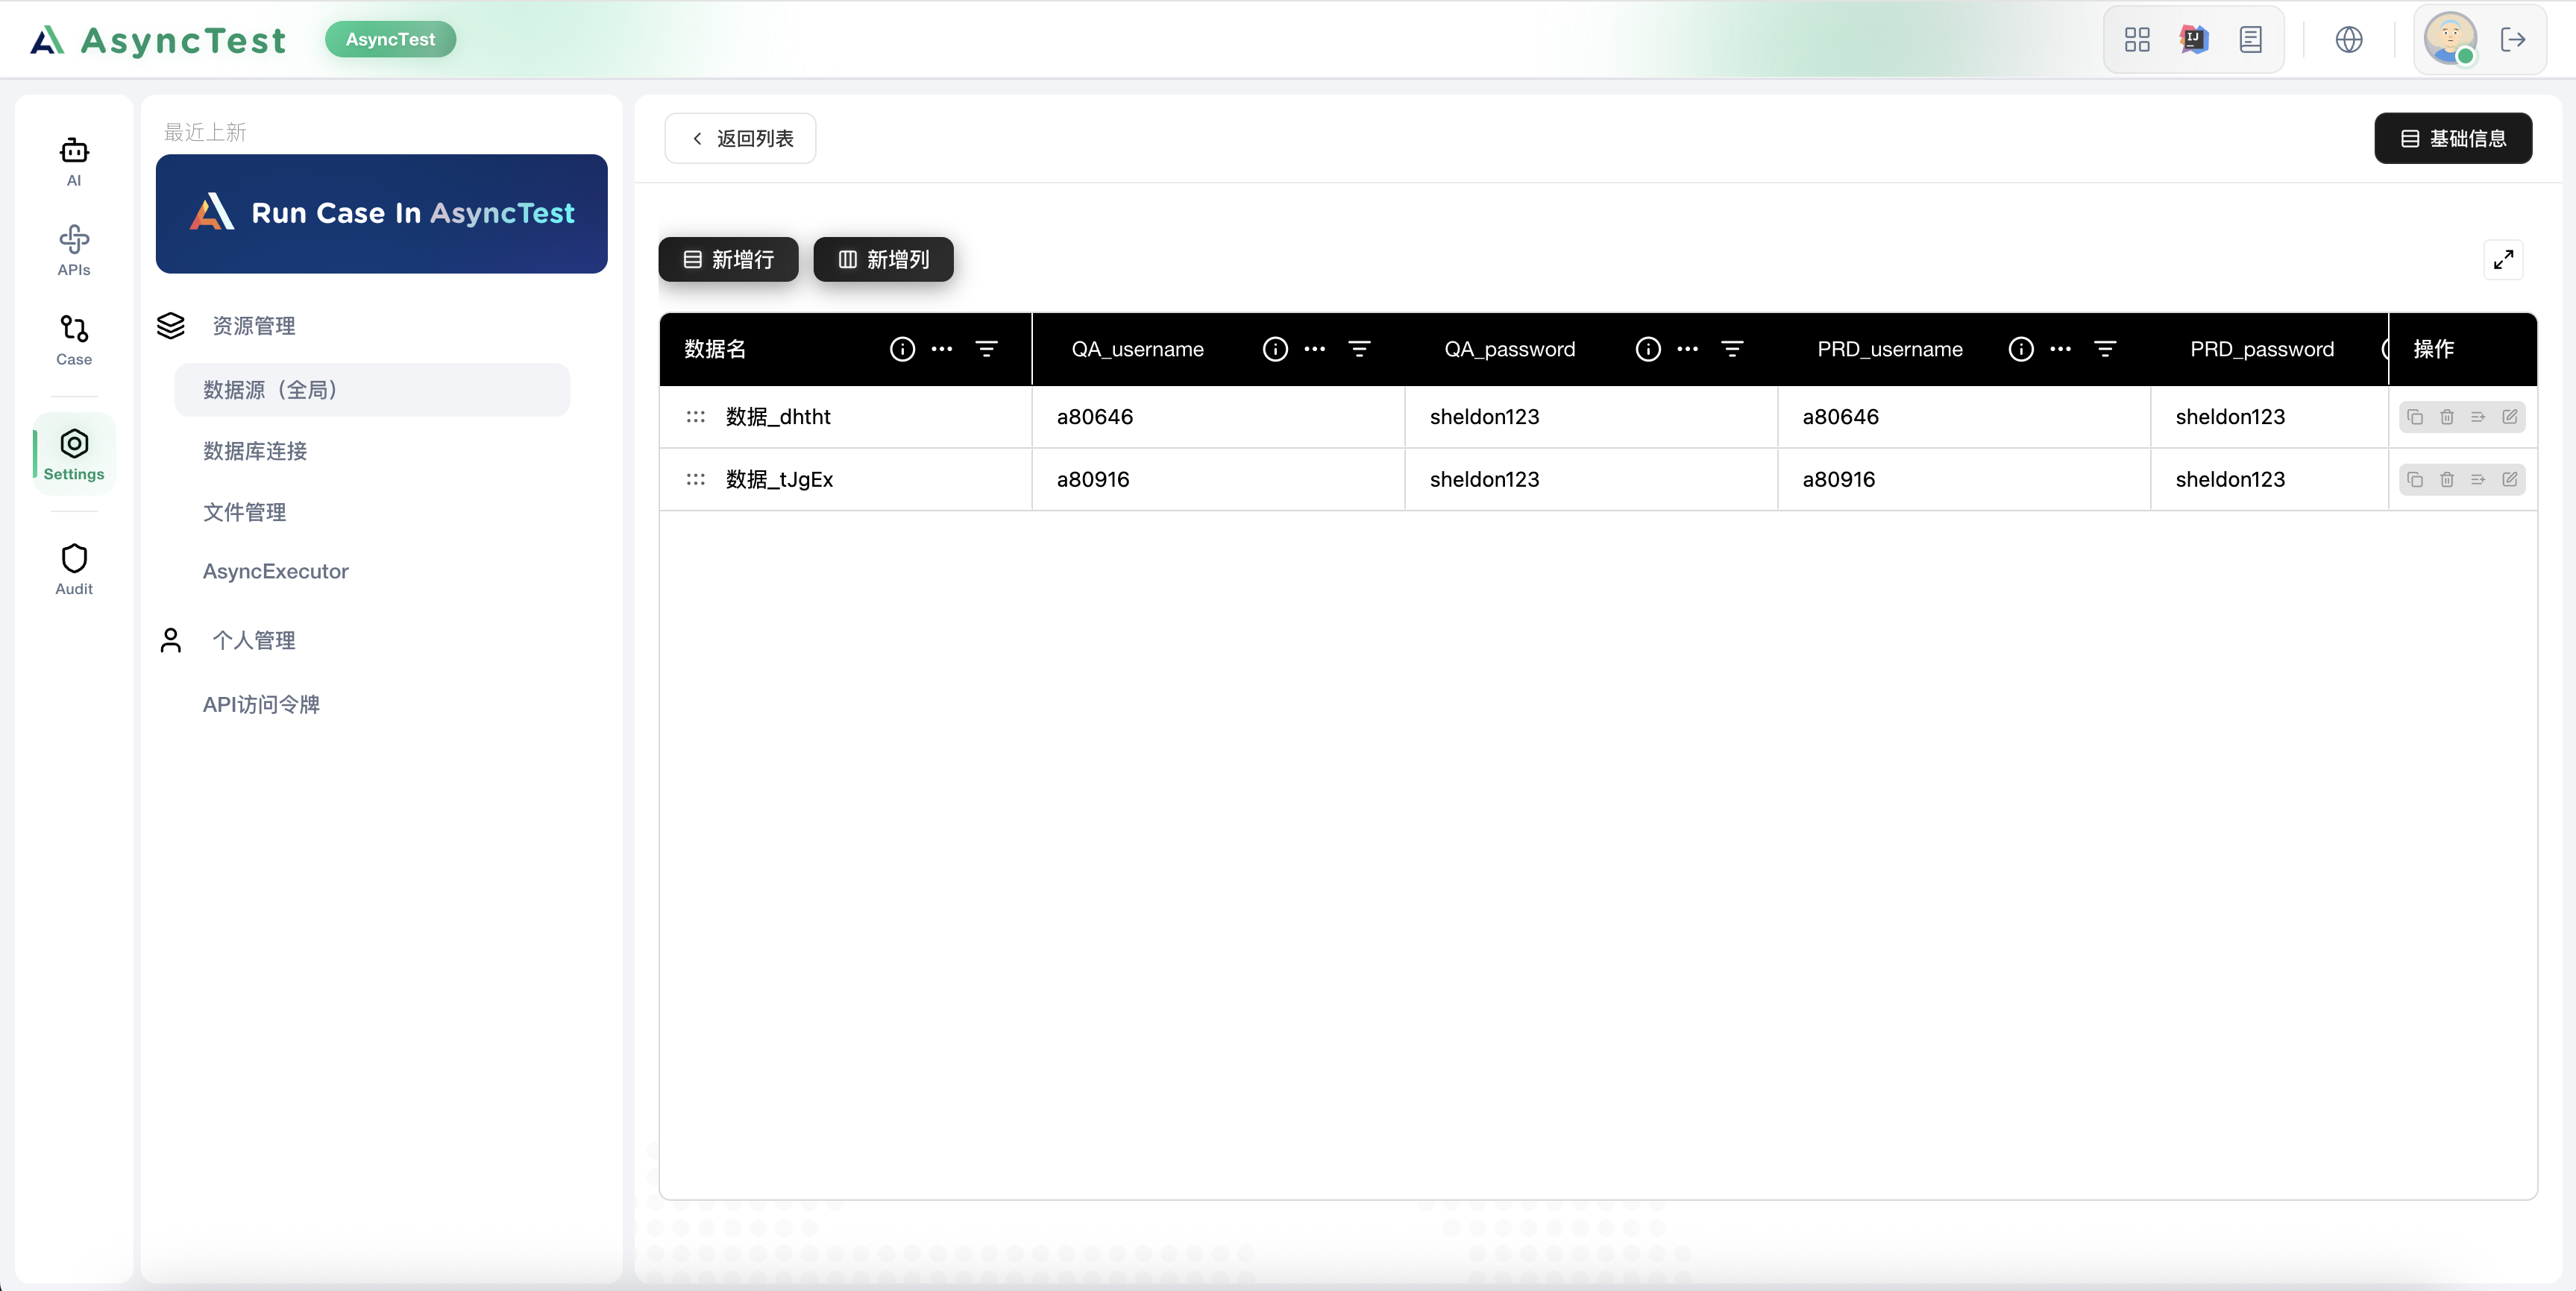Copy the 数据_dhtht row
The image size is (2576, 1291).
(2415, 417)
